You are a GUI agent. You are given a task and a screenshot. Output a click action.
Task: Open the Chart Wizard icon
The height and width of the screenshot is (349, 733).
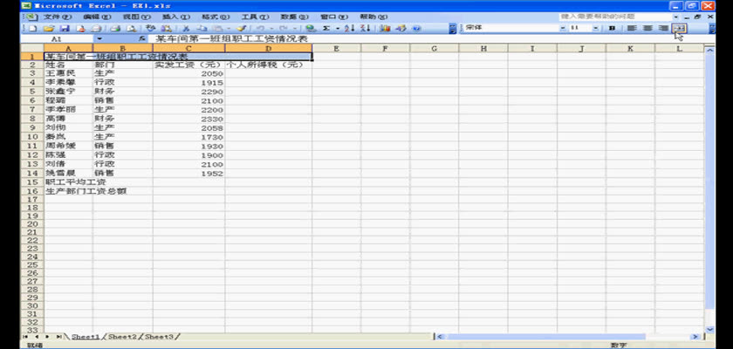click(x=384, y=29)
